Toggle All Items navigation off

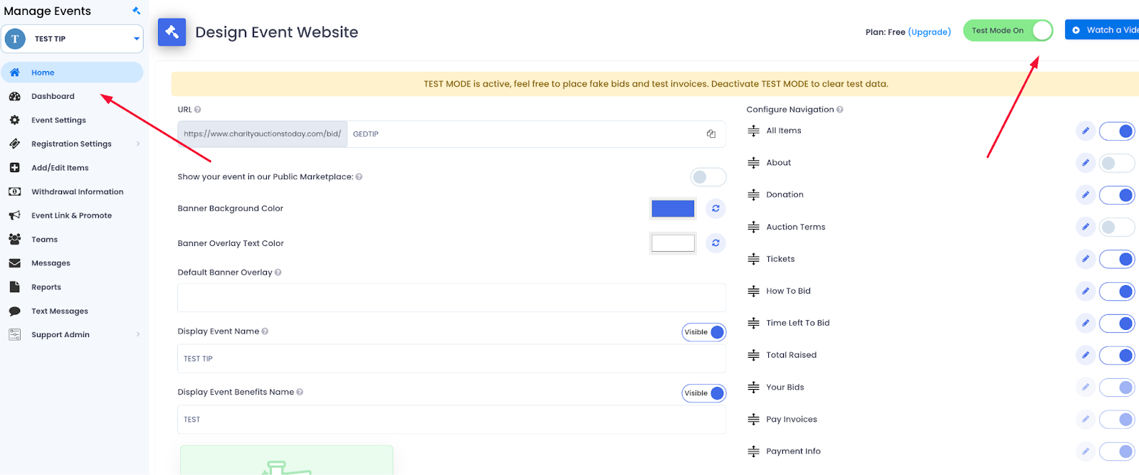tap(1117, 131)
